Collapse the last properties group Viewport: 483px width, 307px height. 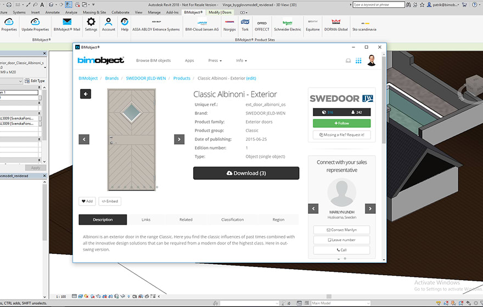(x=39, y=160)
